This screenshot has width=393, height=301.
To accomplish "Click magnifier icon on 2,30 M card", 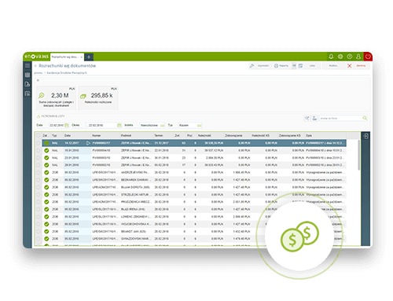I will (42, 96).
